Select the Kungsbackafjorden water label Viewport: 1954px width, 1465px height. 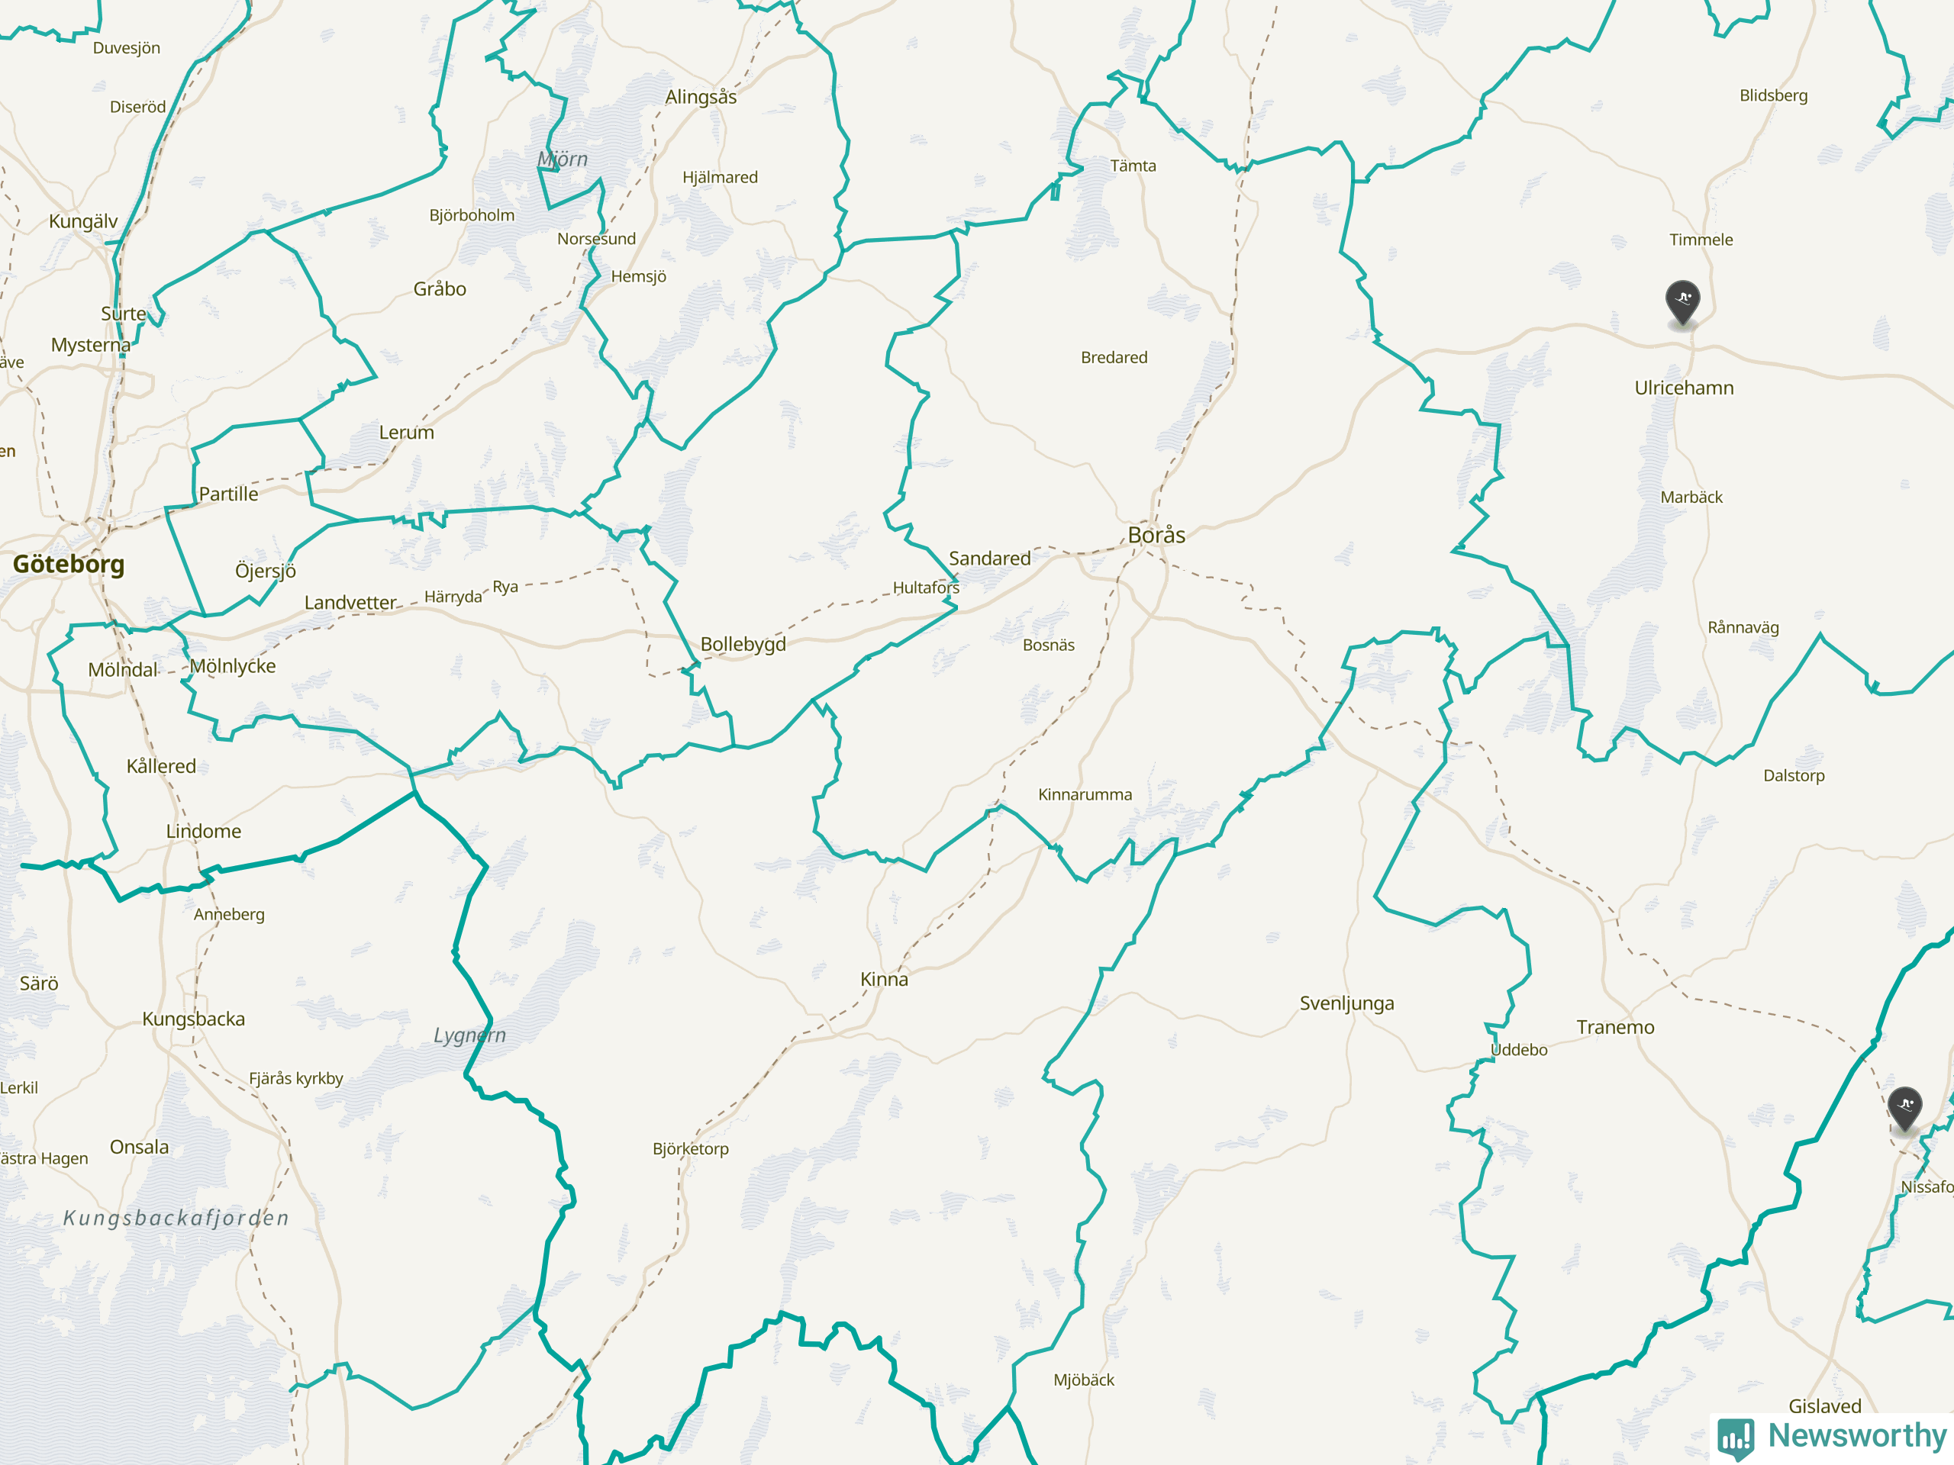(176, 1218)
